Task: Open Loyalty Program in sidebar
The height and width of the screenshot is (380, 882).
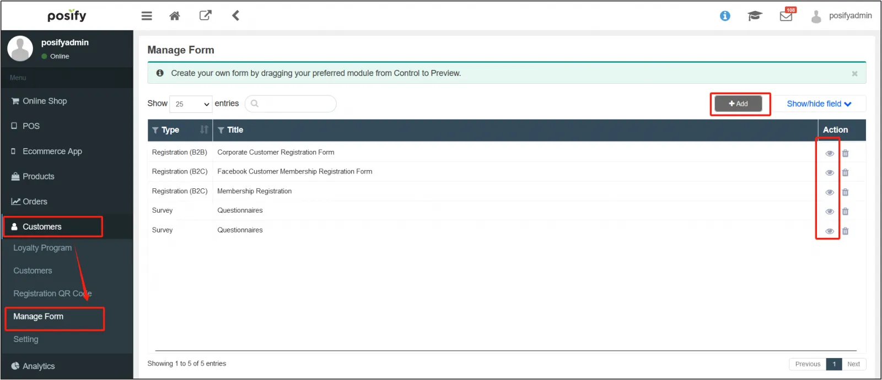Action: pyautogui.click(x=42, y=248)
